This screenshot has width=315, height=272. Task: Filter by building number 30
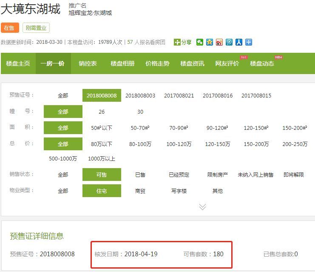[140, 112]
